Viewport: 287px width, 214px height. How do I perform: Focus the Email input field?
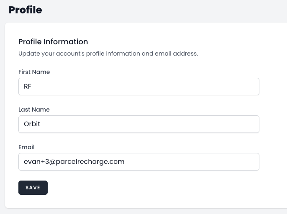pos(138,162)
